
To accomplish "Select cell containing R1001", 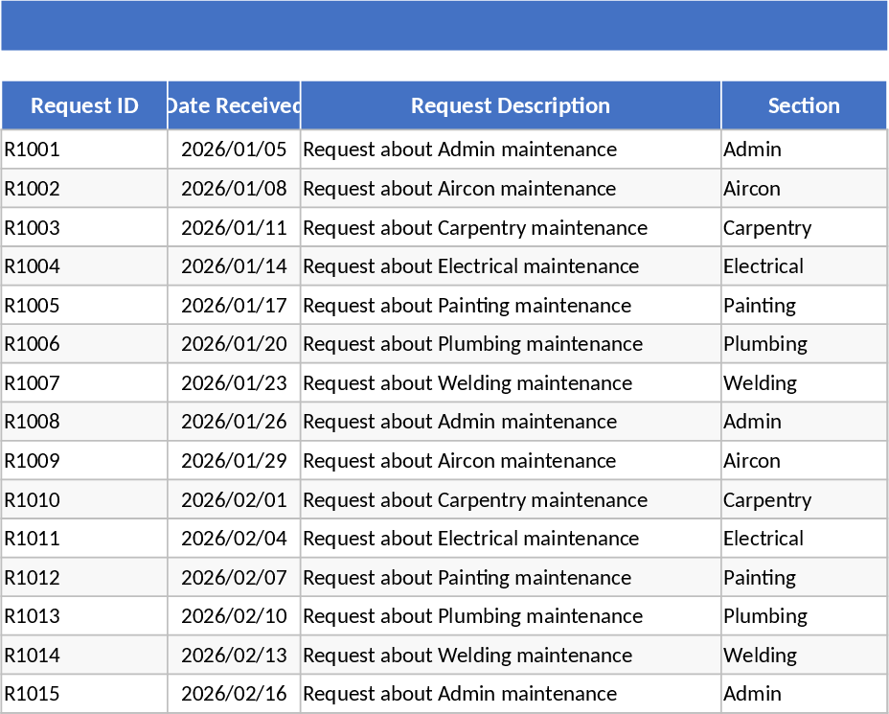I will pos(84,150).
